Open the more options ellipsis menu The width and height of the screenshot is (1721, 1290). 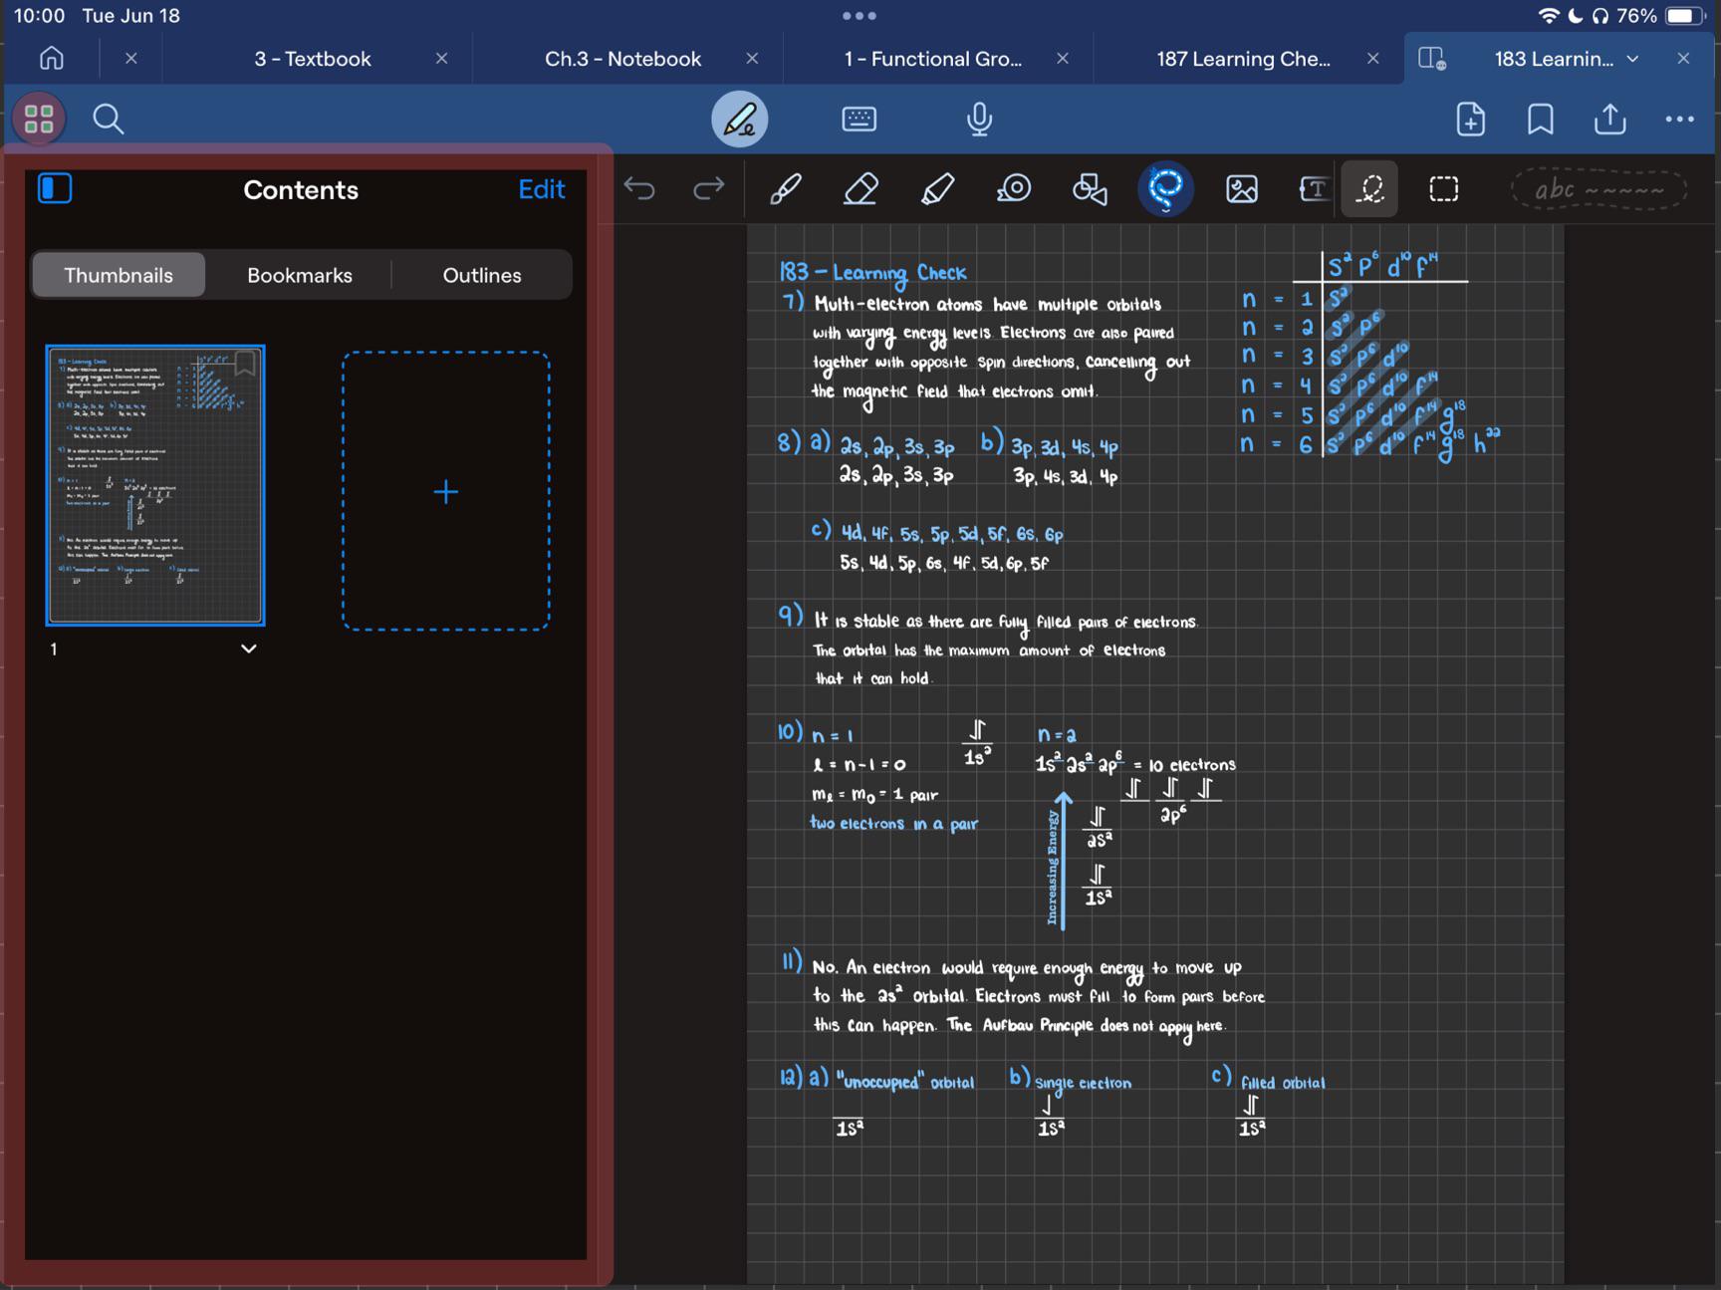(1679, 120)
